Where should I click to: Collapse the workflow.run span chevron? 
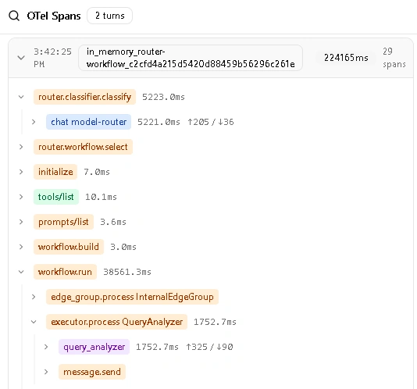coord(21,272)
